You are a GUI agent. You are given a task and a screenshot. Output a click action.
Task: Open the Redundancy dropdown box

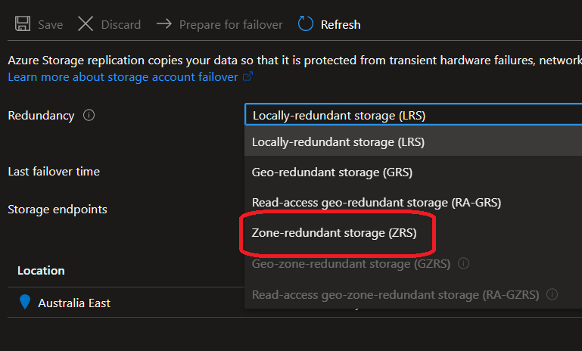[x=412, y=116]
